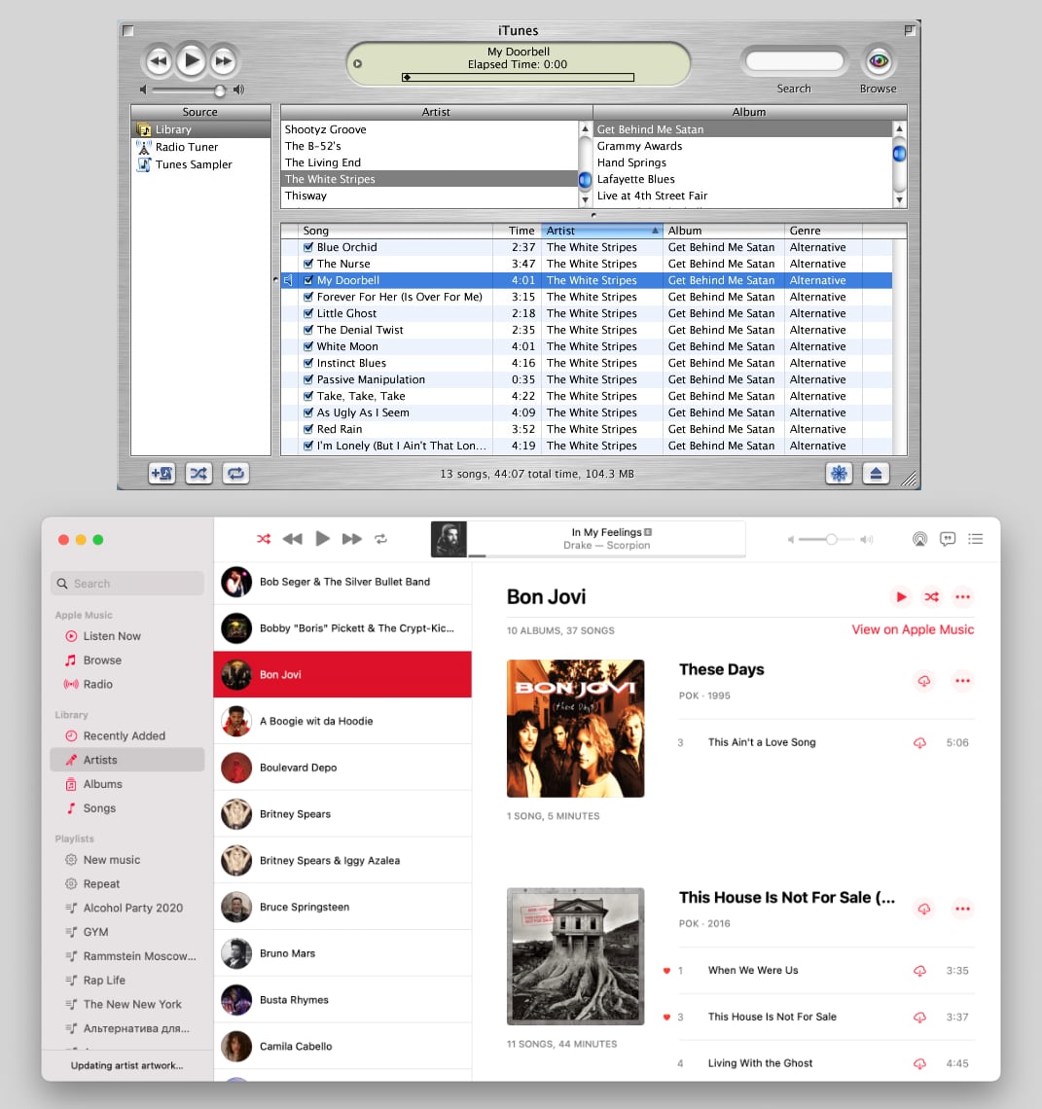The image size is (1042, 1109).
Task: Open Listen Now in Apple Music sidebar
Action: pos(111,636)
